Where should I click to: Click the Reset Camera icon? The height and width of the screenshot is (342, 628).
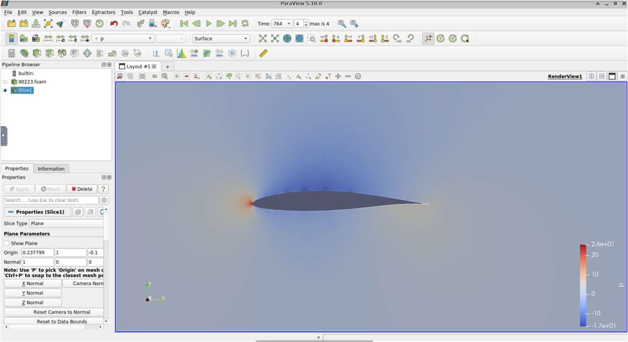coord(262,39)
